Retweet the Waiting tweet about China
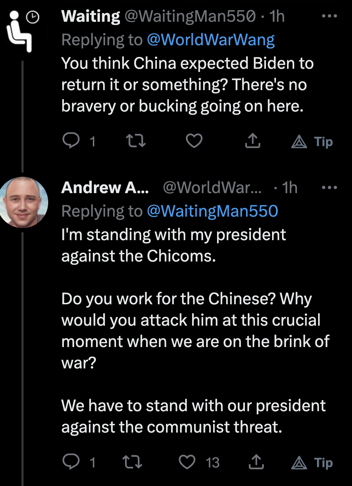 pyautogui.click(x=136, y=141)
